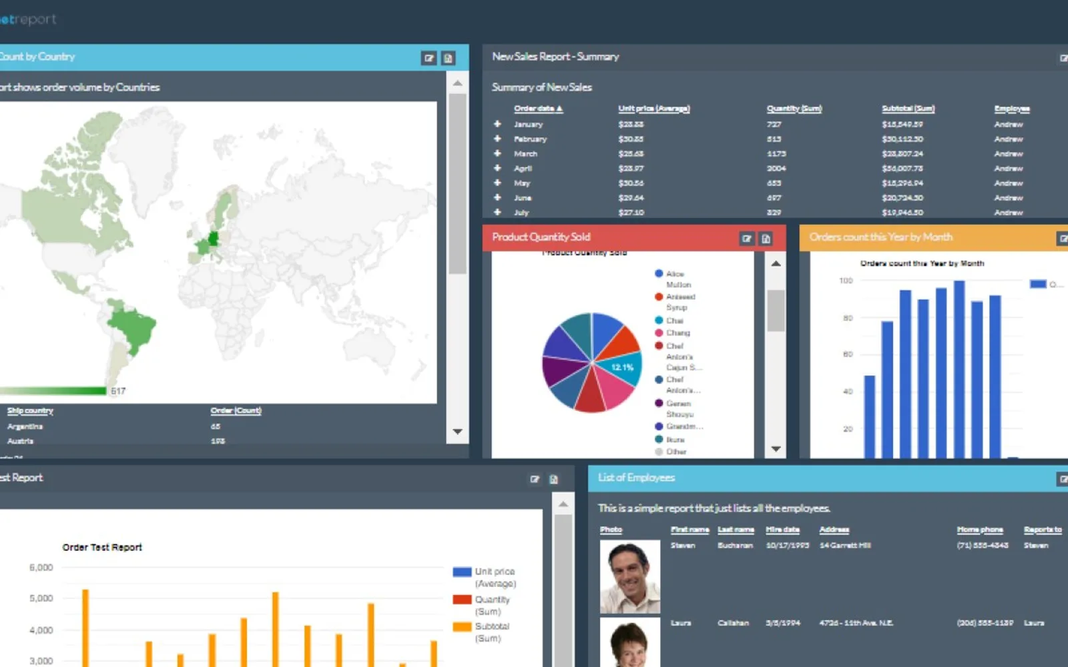The height and width of the screenshot is (667, 1068).
Task: Click export icon in Product Quantity Sold header
Action: point(766,238)
